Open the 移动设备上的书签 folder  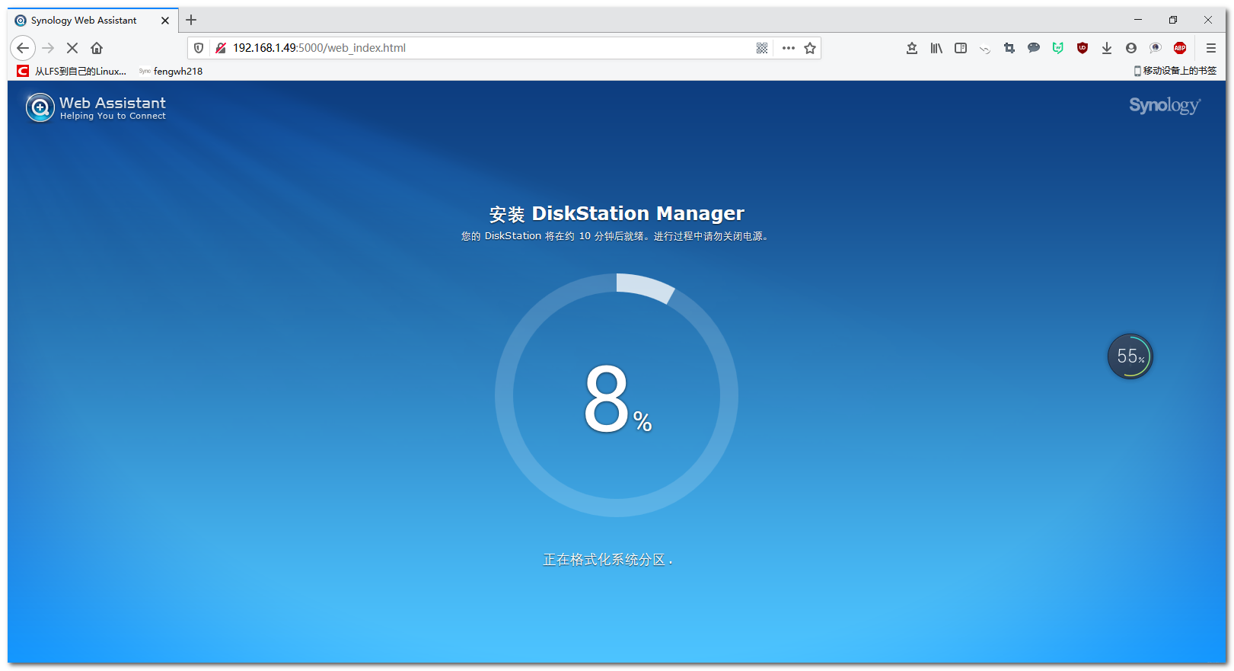(1175, 71)
